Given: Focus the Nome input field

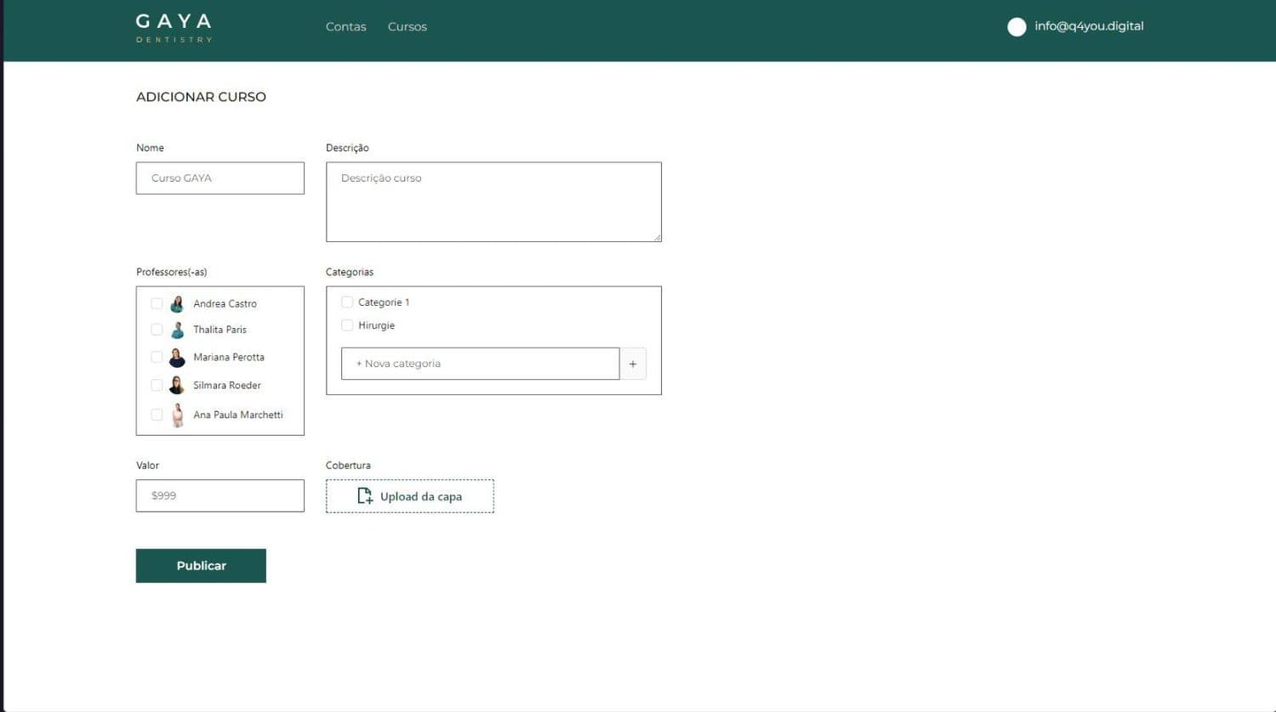Looking at the screenshot, I should (220, 178).
